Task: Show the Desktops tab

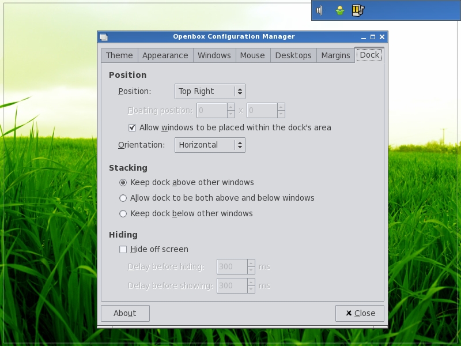Action: (293, 55)
